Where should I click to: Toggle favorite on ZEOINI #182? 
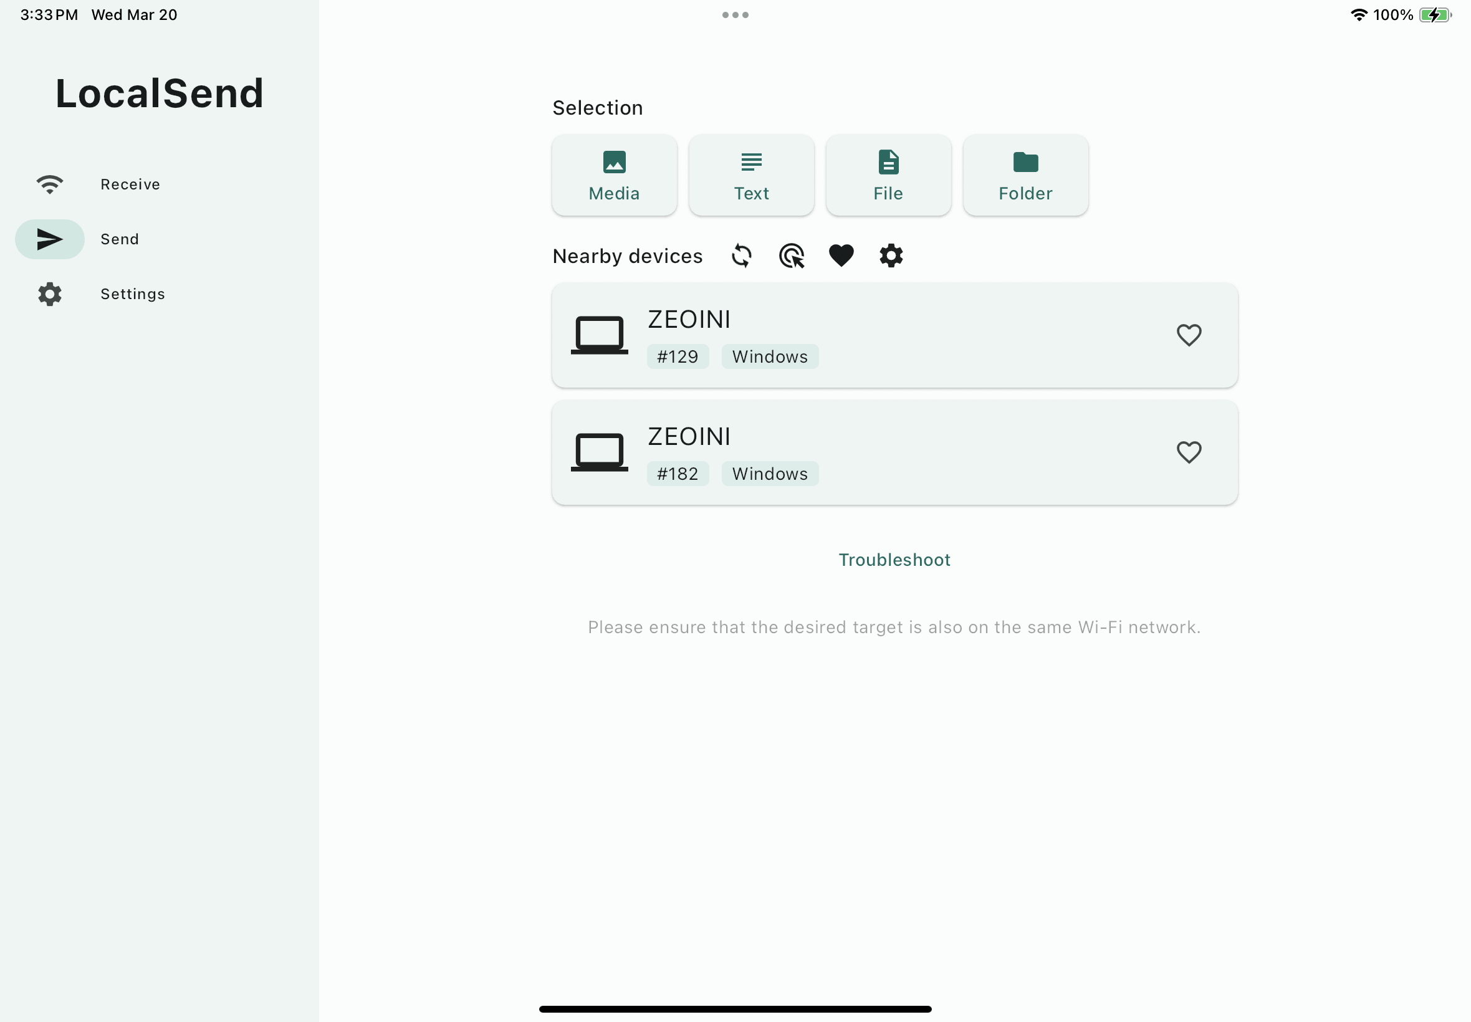coord(1189,452)
